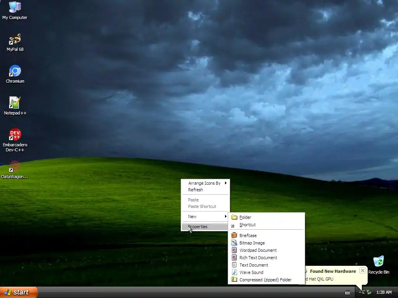
Task: Open the Start menu button
Action: [19, 292]
